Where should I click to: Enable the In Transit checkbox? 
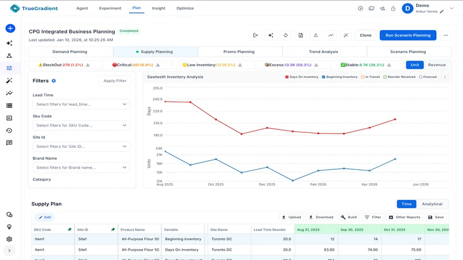[x=363, y=77]
